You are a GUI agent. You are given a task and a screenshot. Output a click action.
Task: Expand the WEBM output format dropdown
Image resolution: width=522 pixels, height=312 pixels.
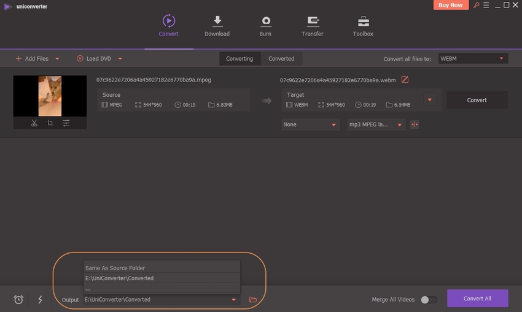(x=473, y=59)
